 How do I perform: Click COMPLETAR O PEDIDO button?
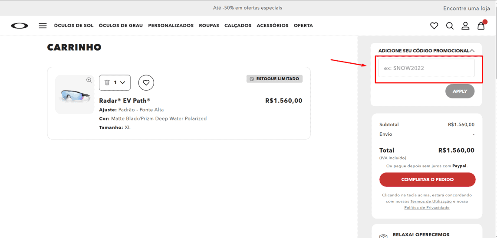pyautogui.click(x=427, y=179)
